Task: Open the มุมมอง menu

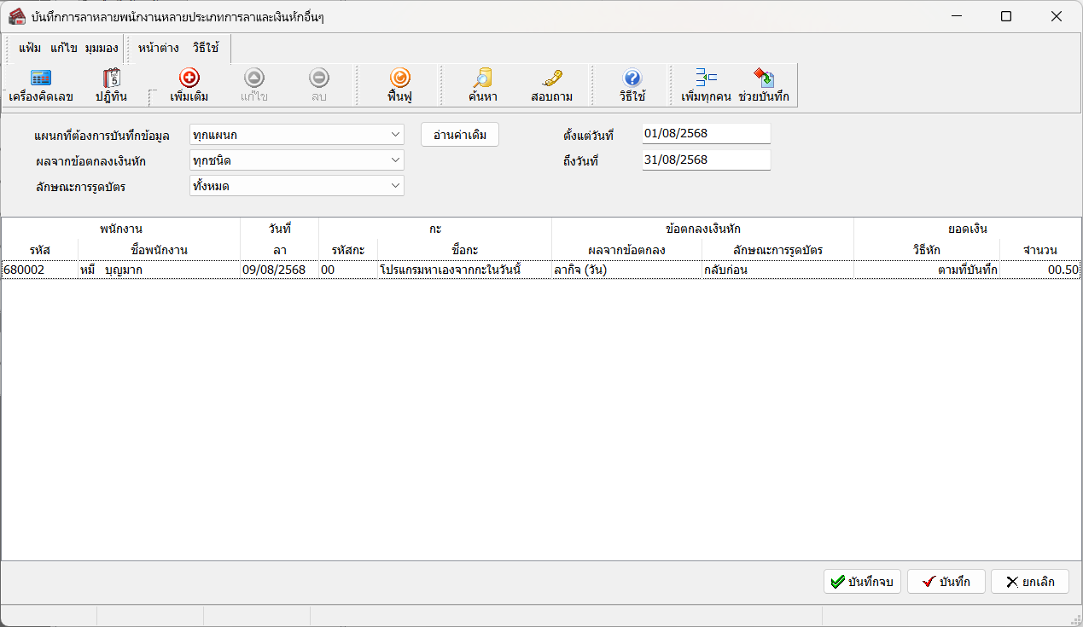Action: click(102, 48)
